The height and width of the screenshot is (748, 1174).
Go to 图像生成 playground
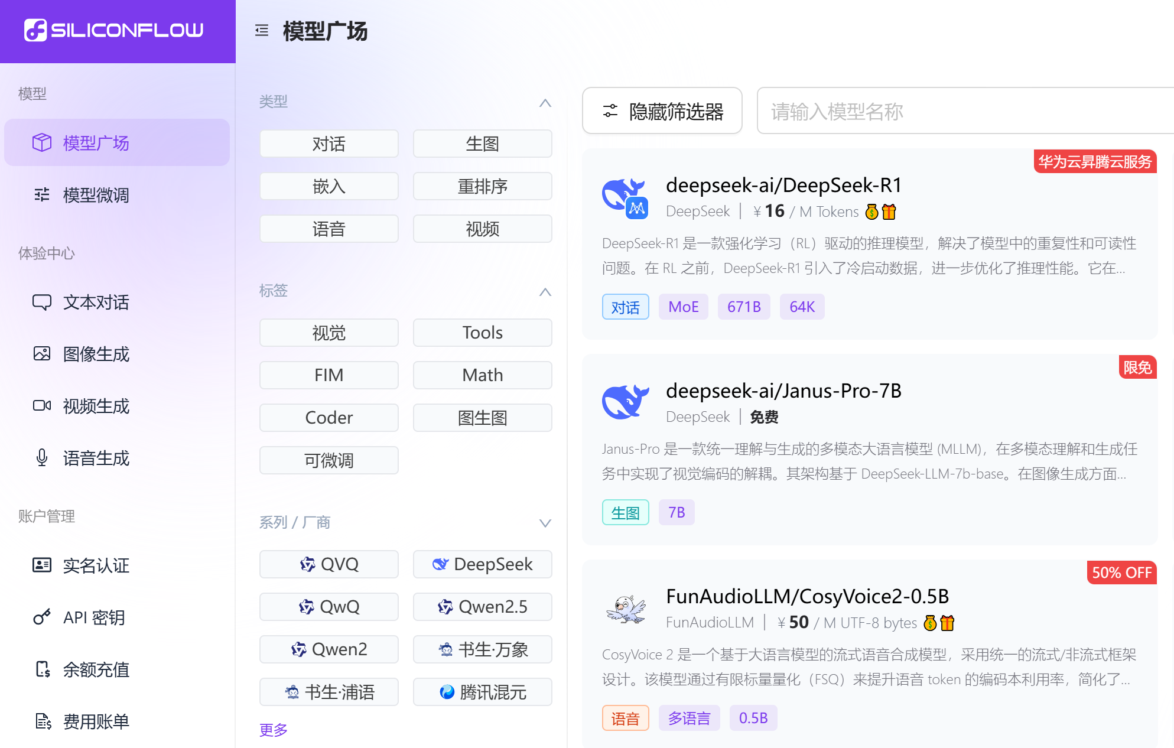click(117, 354)
